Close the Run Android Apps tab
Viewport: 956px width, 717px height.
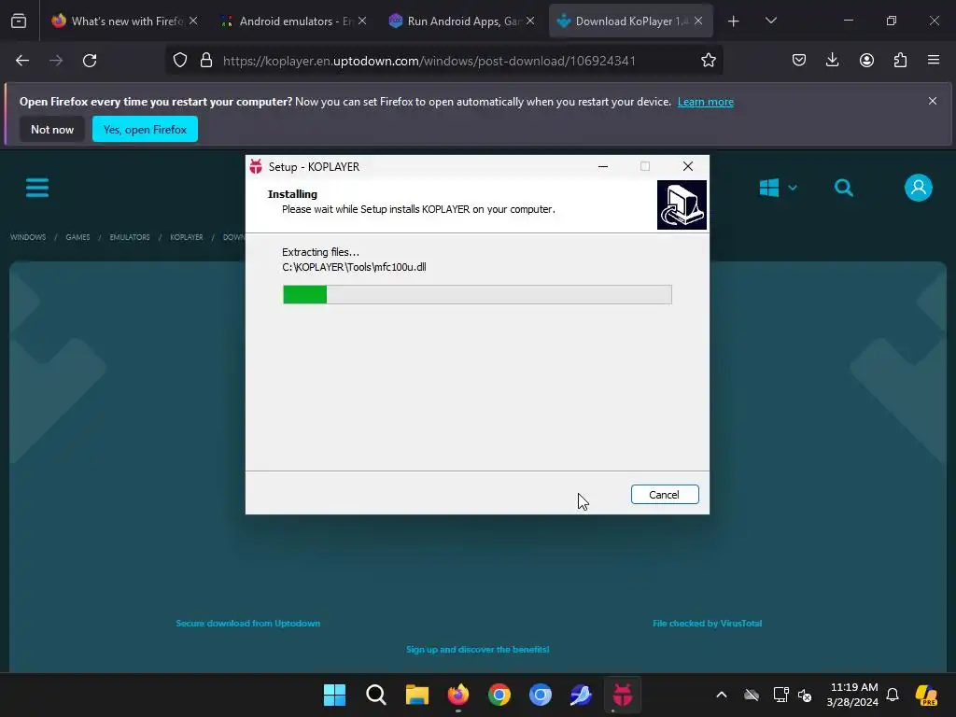coord(530,21)
